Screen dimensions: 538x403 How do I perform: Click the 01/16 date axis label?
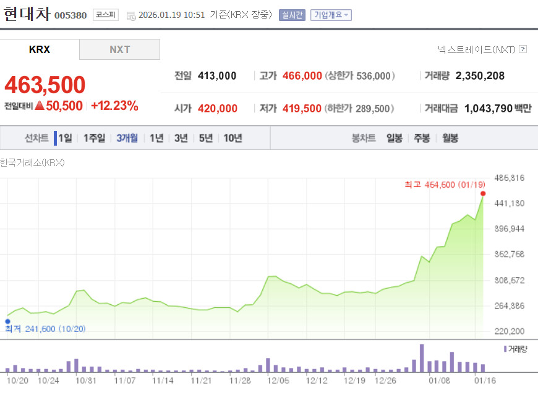tap(485, 381)
